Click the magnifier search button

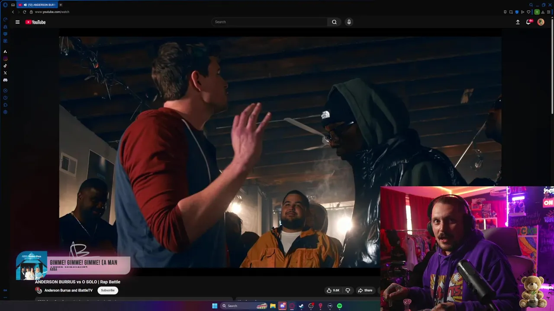point(334,22)
